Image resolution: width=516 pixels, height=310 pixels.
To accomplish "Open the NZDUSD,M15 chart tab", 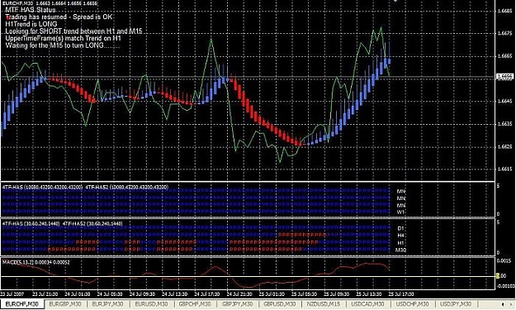I will (324, 304).
